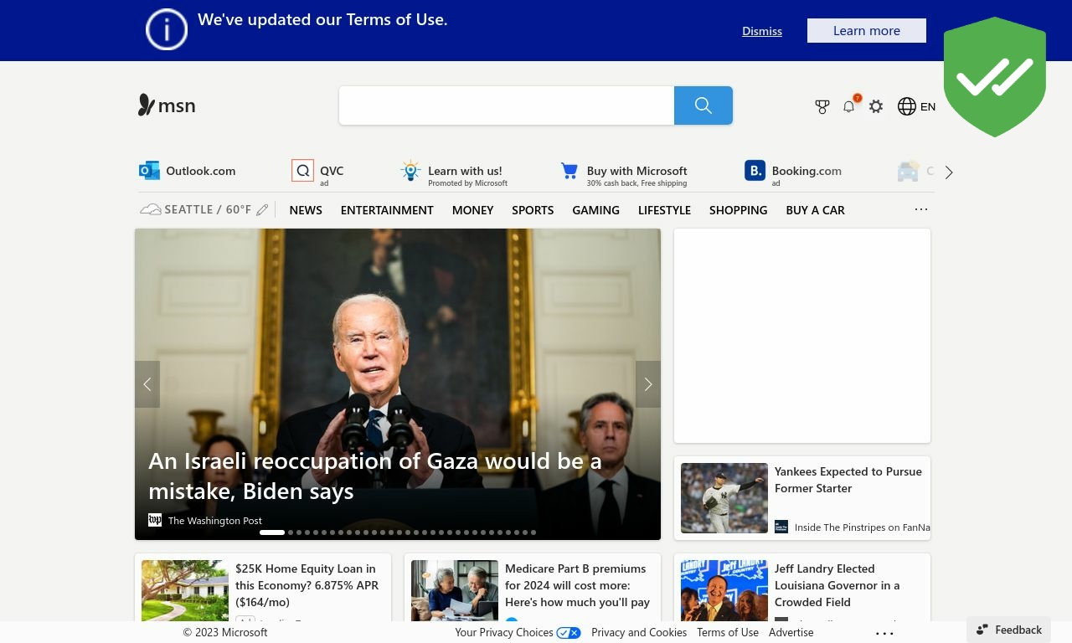Go to the MONEY tab
The height and width of the screenshot is (643, 1072).
point(473,210)
